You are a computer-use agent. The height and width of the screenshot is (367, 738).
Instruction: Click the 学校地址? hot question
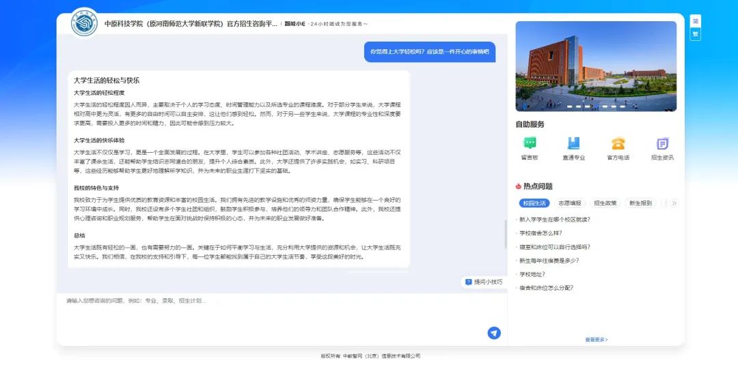(532, 274)
